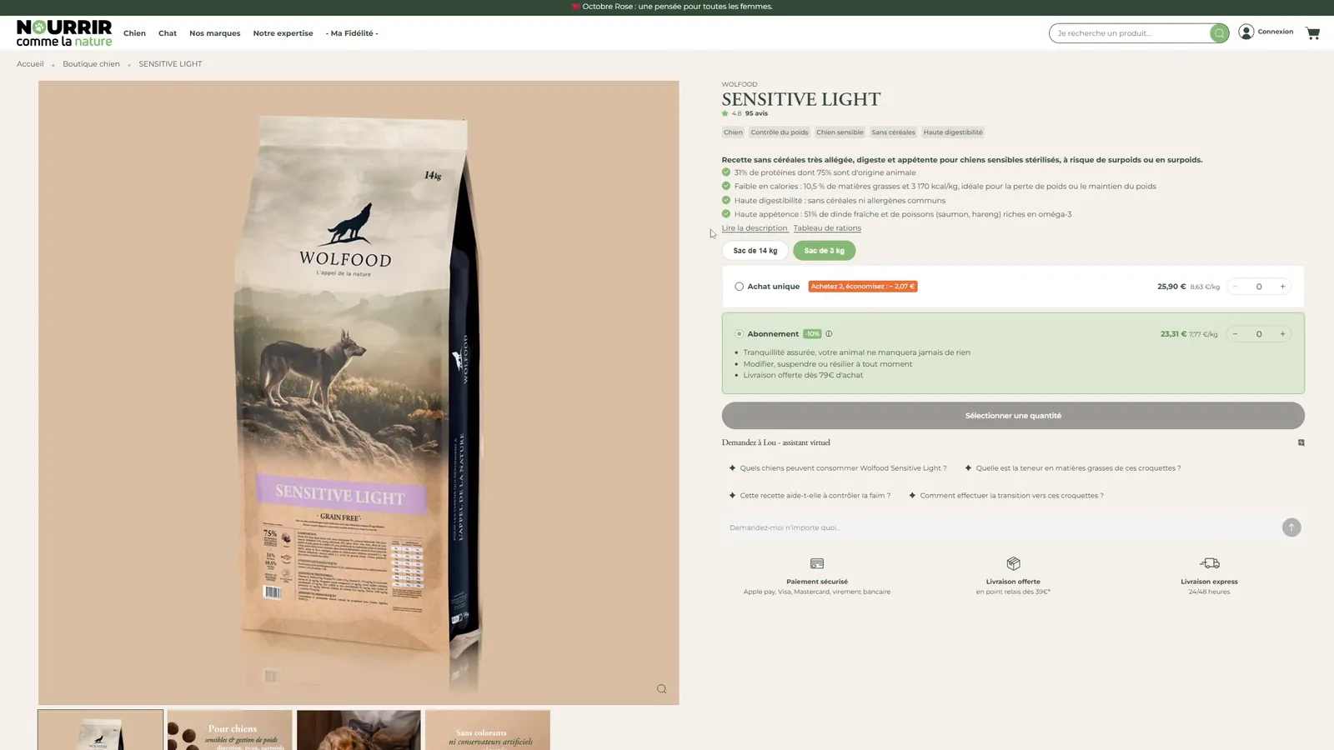
Task: Click the secure payment card icon
Action: pyautogui.click(x=817, y=563)
